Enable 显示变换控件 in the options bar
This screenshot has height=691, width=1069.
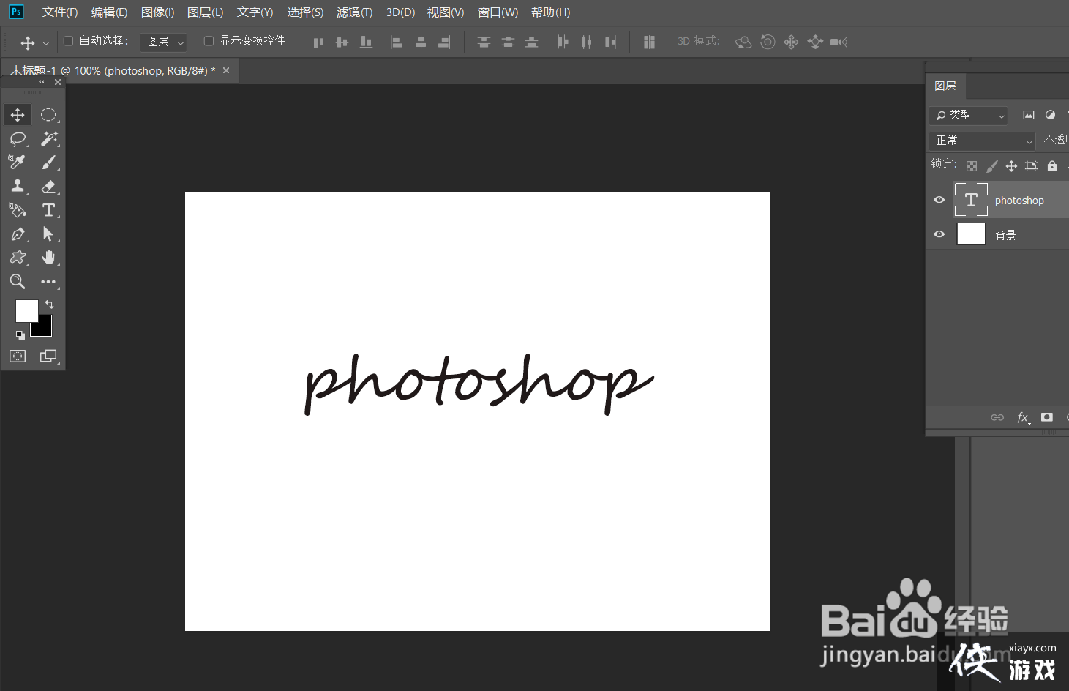[209, 40]
